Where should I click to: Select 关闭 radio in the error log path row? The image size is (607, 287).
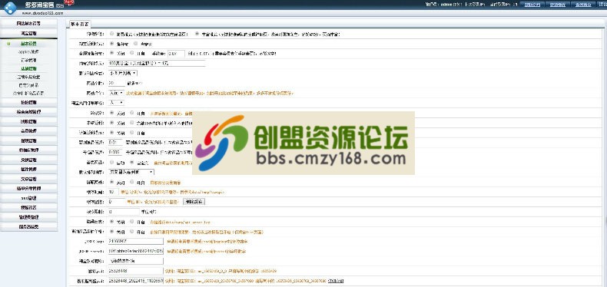pyautogui.click(x=112, y=222)
